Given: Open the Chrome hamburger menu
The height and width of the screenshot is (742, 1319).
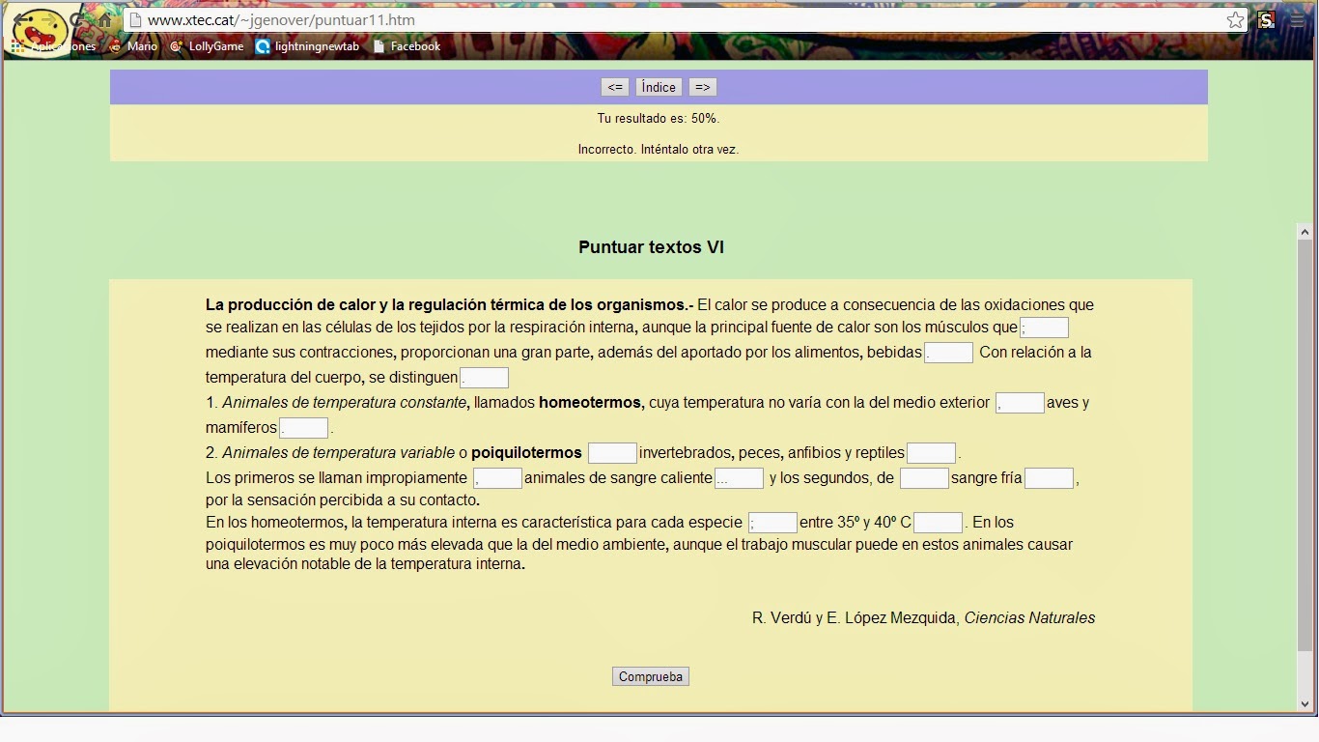Looking at the screenshot, I should [1298, 20].
